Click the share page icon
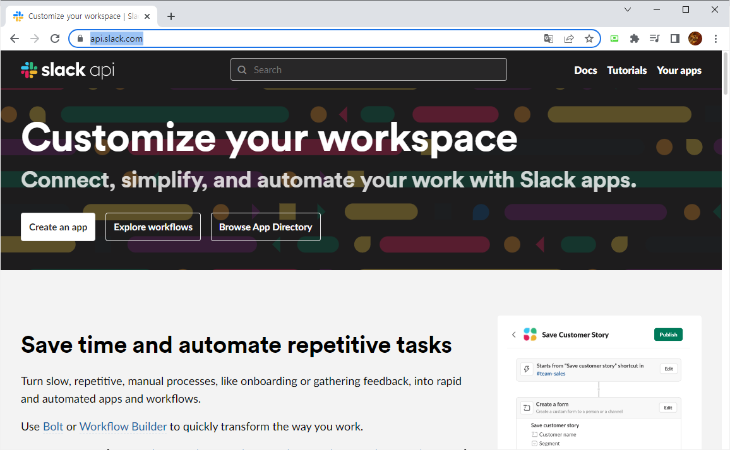 pyautogui.click(x=569, y=38)
